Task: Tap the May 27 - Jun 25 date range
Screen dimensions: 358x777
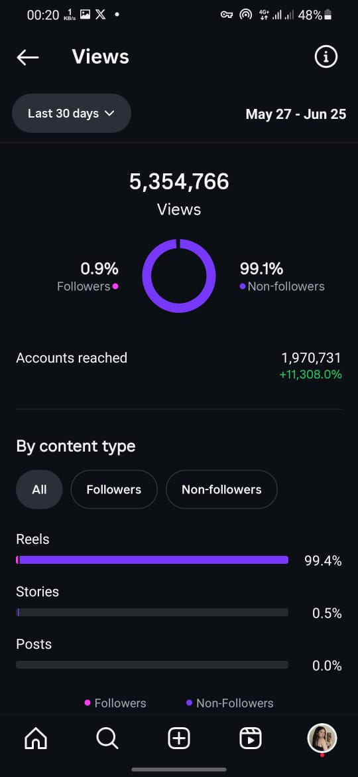Action: click(x=296, y=114)
